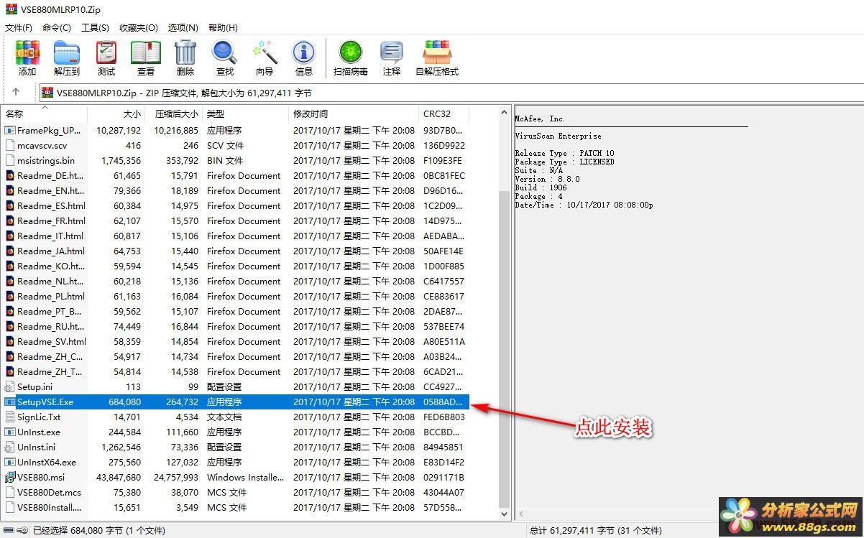Select the Readme_RU.ht... file

pos(50,326)
